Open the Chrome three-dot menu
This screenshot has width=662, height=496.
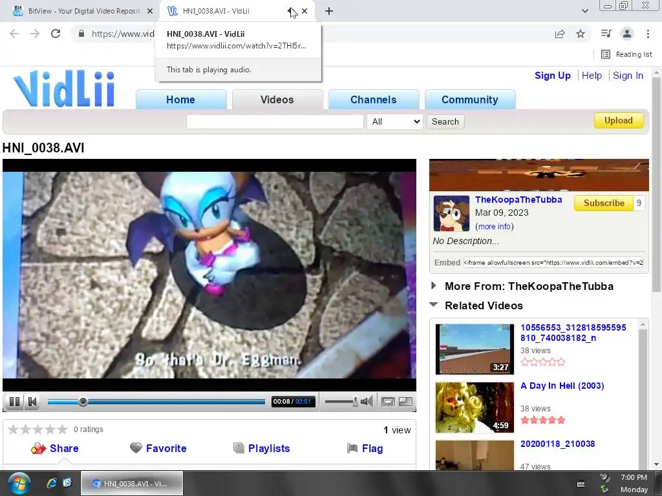pos(648,34)
